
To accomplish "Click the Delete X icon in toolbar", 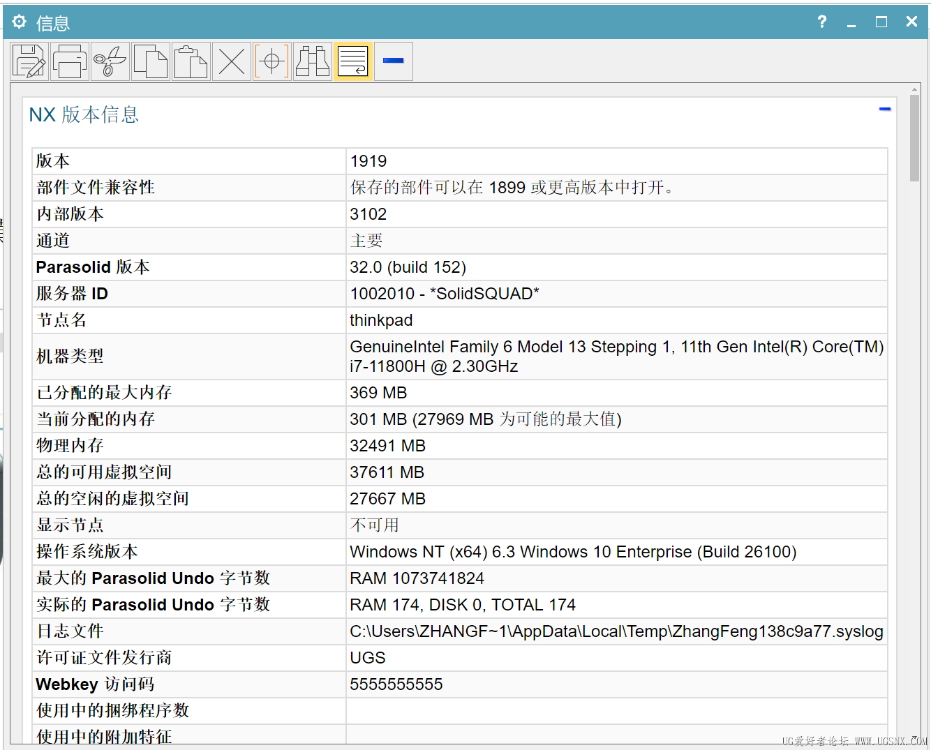I will pyautogui.click(x=232, y=61).
